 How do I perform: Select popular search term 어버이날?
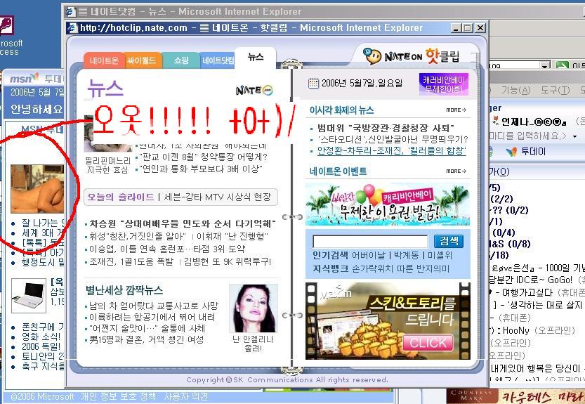coord(368,255)
